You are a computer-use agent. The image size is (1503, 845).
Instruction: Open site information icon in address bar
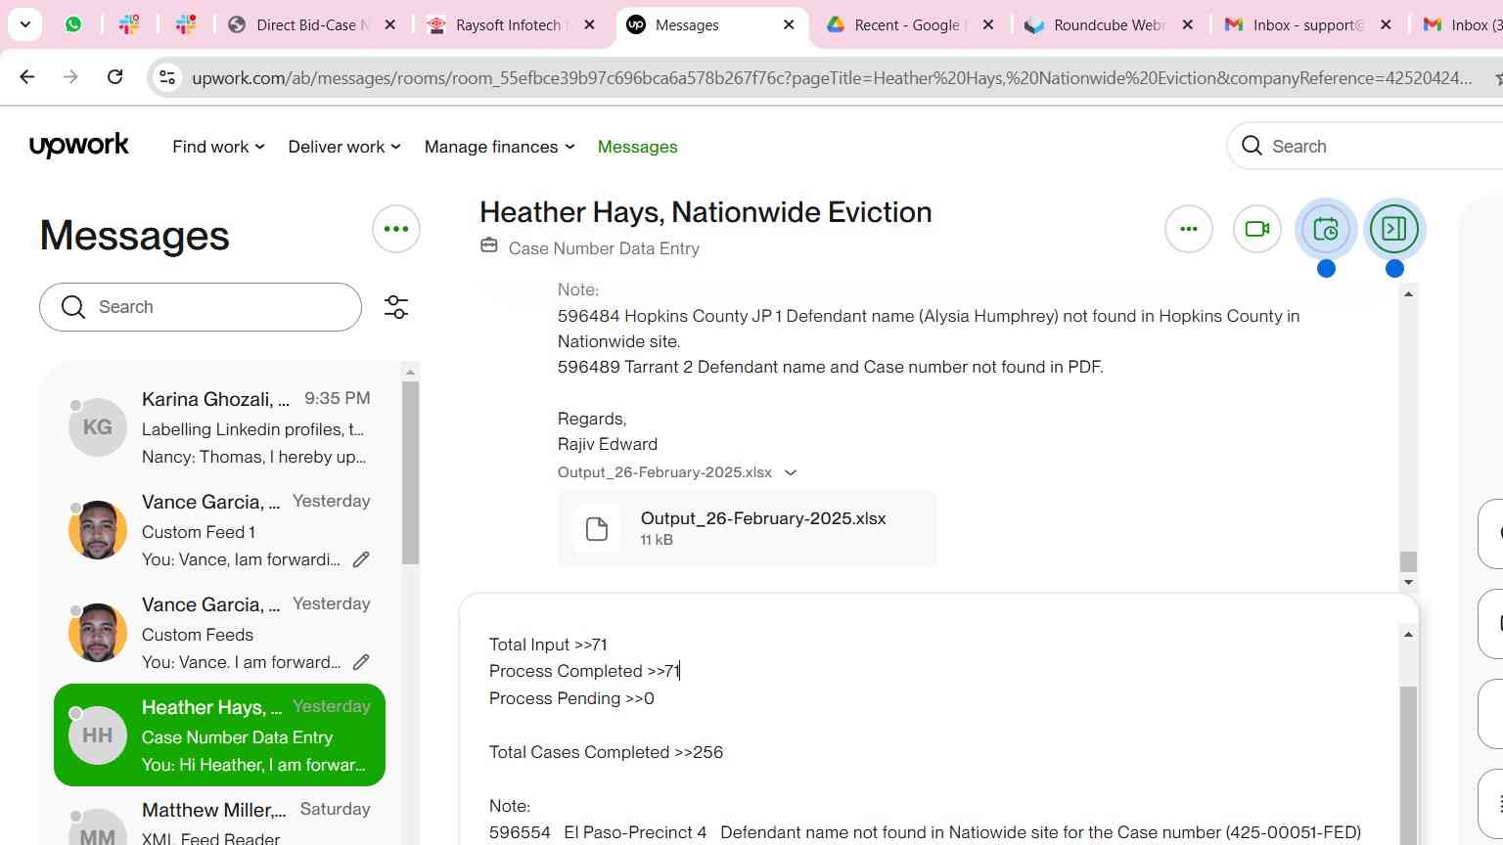[x=167, y=77]
